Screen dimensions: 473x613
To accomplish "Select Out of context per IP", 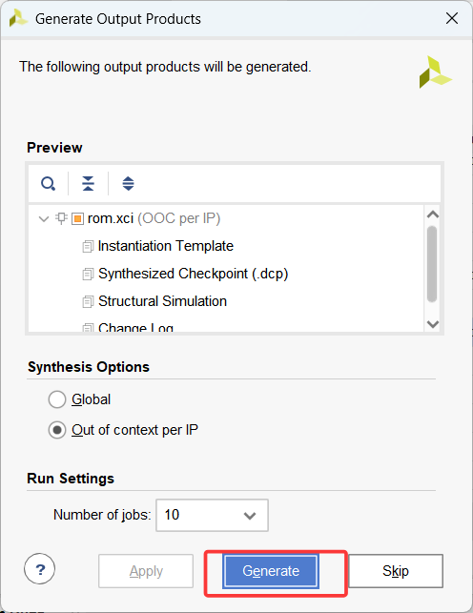I will click(x=57, y=430).
